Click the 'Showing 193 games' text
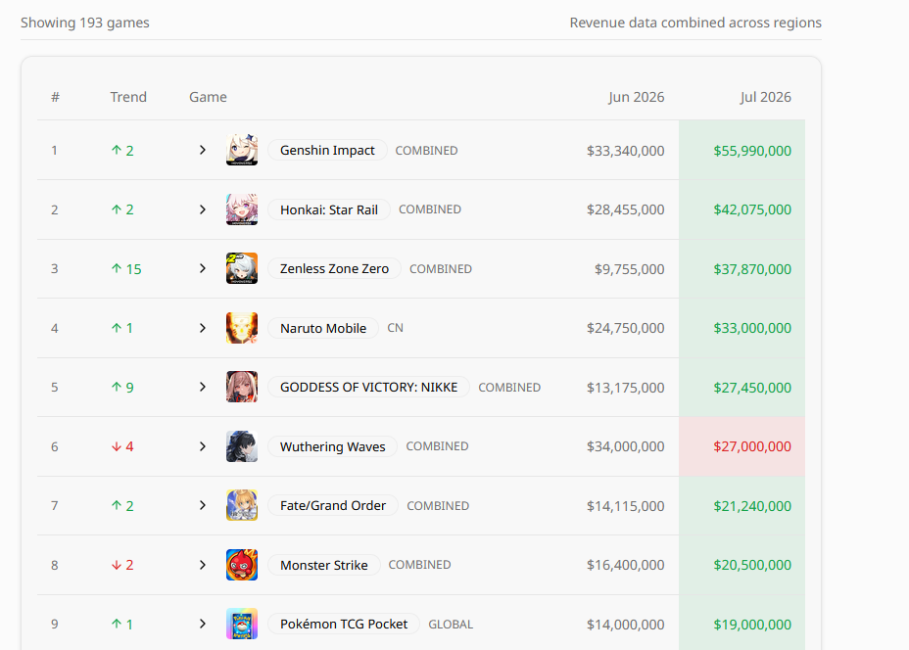Viewport: 909px width, 650px height. [x=85, y=23]
